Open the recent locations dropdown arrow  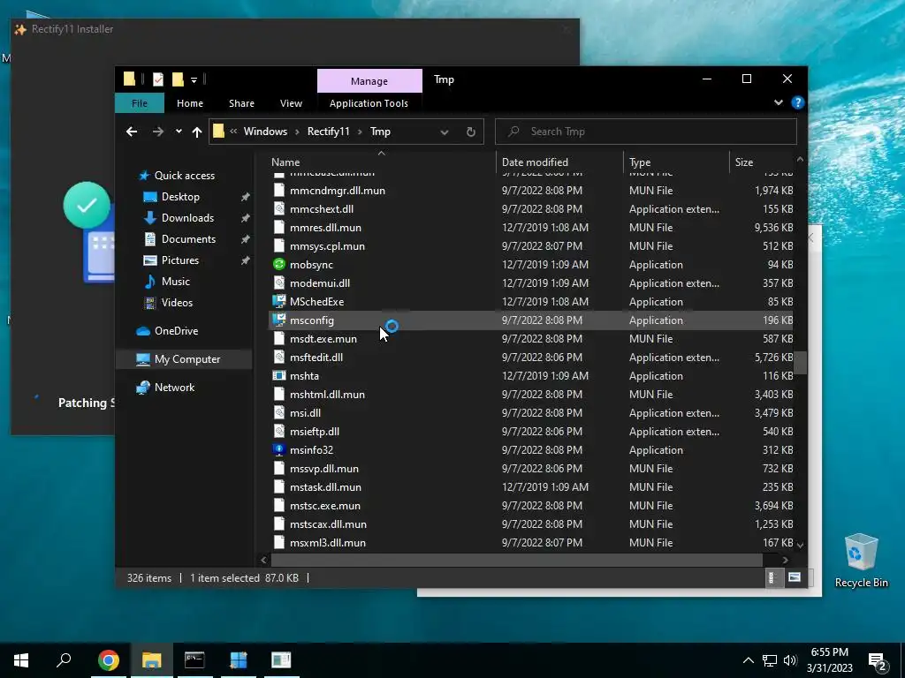pos(179,132)
